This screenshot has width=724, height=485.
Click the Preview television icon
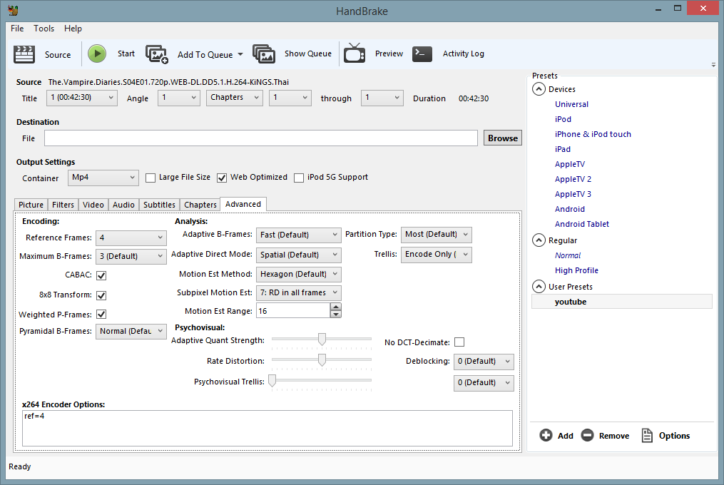tap(355, 54)
